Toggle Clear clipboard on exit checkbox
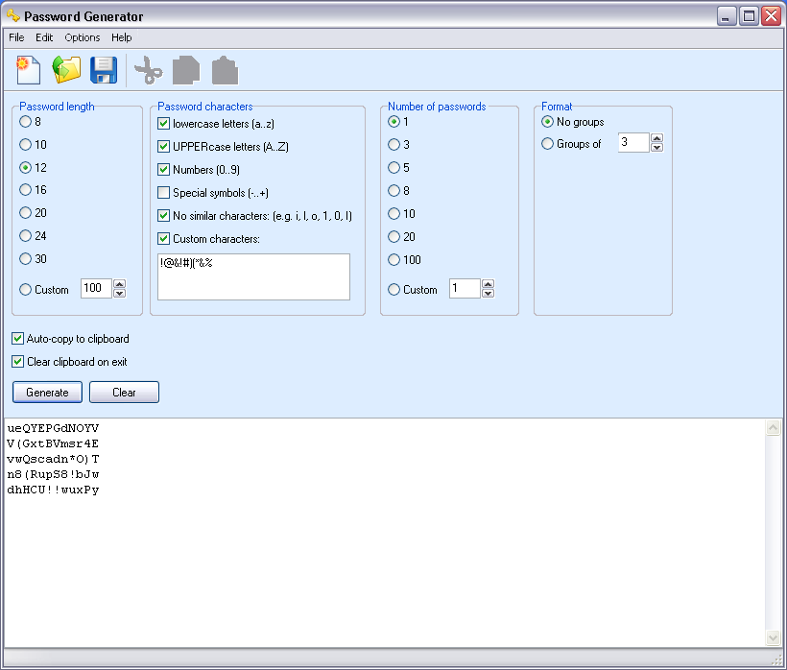Screen dimensions: 787x670 coord(18,362)
